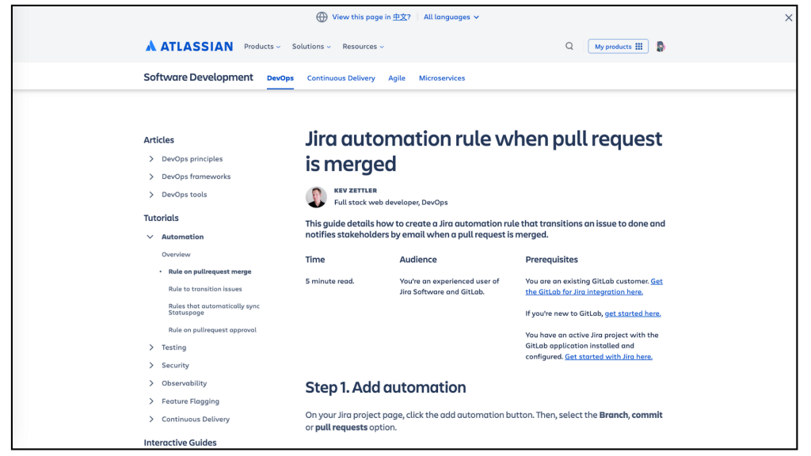811x456 pixels.
Task: Click the Step 1. Add automation heading
Action: tap(386, 387)
